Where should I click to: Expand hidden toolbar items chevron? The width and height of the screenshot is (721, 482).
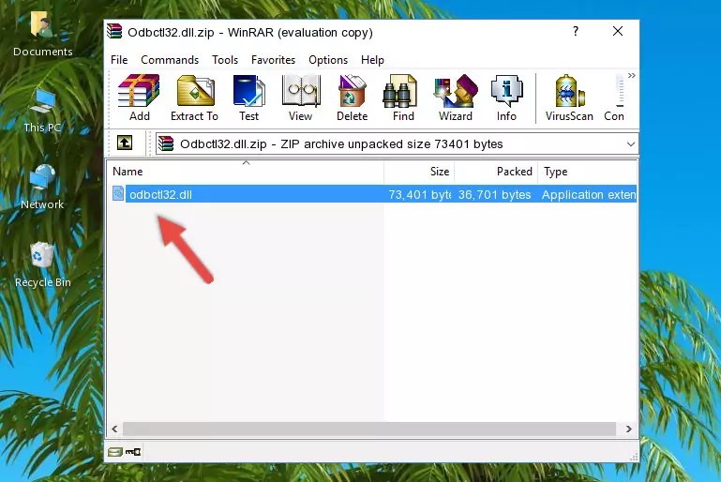[632, 75]
